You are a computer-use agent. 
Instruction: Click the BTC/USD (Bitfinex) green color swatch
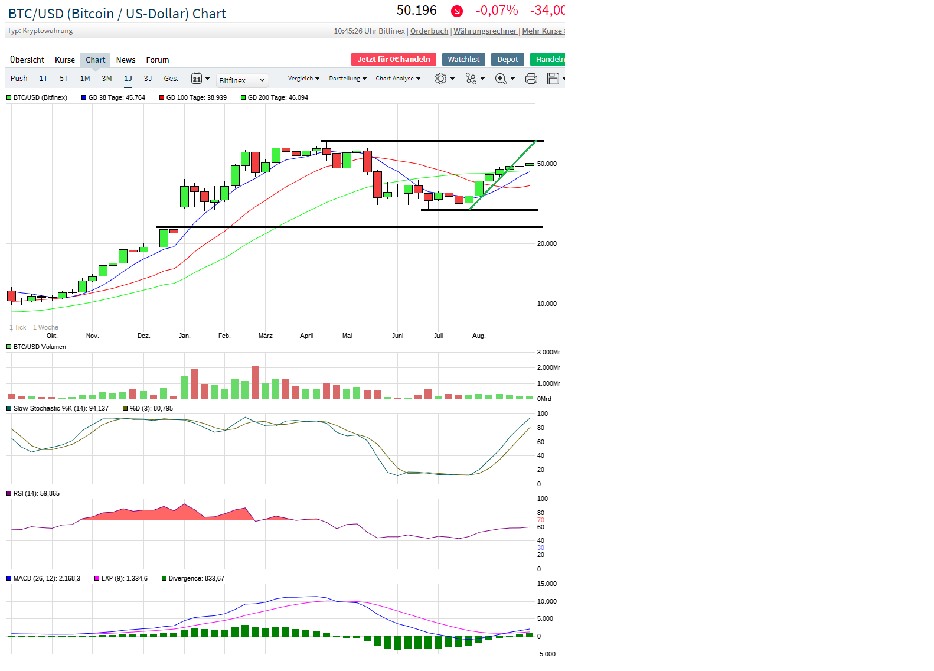point(9,98)
